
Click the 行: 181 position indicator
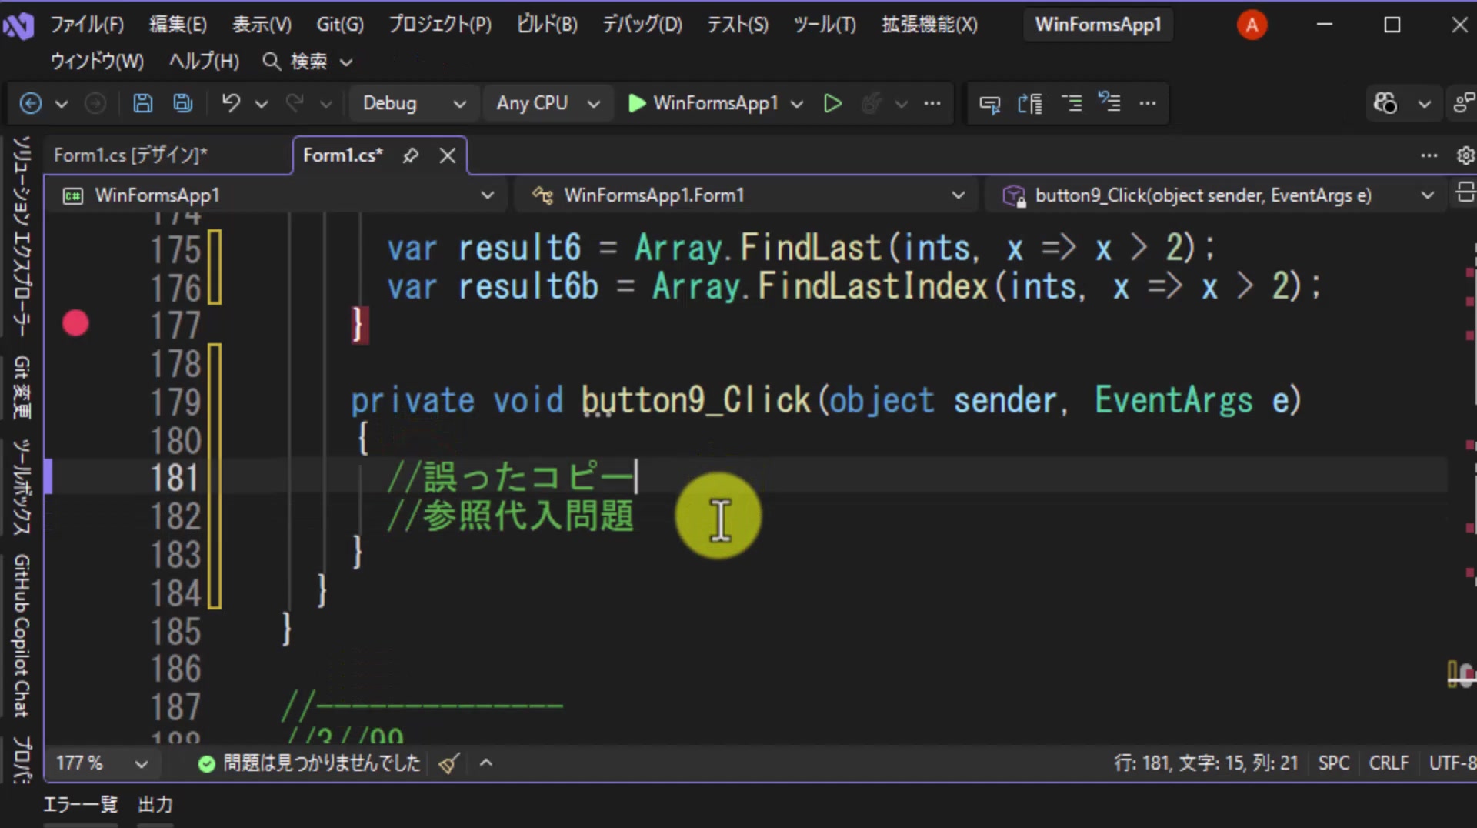(1205, 763)
